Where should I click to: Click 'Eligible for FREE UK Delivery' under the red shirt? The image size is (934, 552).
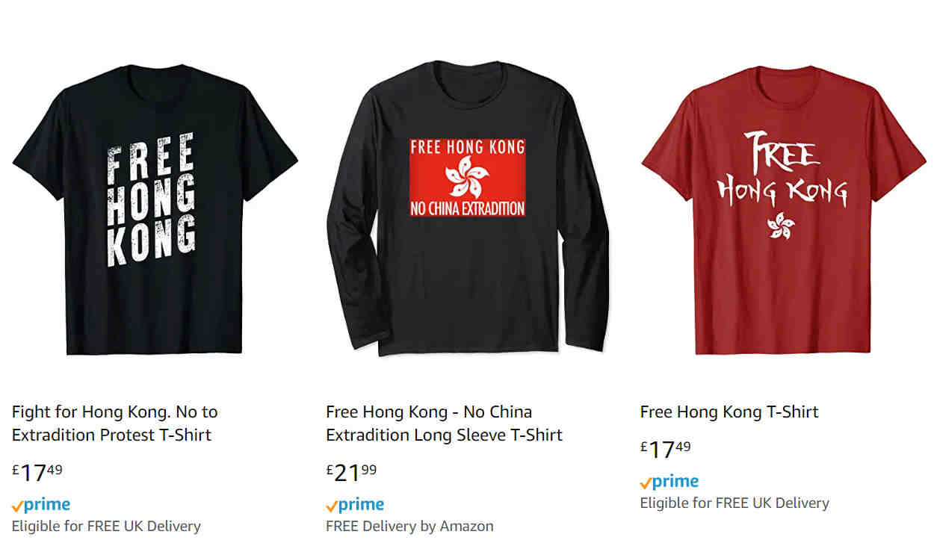click(734, 503)
